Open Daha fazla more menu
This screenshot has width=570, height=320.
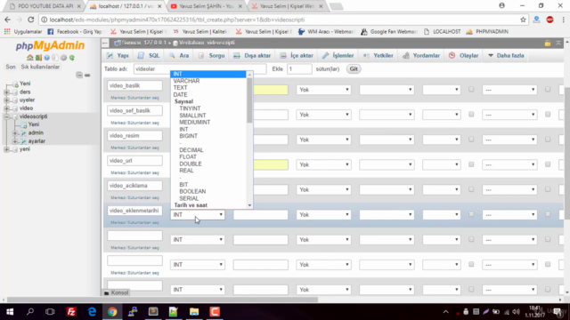(x=507, y=55)
